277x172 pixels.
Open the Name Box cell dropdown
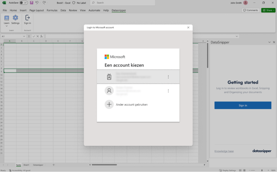pyautogui.click(x=24, y=36)
